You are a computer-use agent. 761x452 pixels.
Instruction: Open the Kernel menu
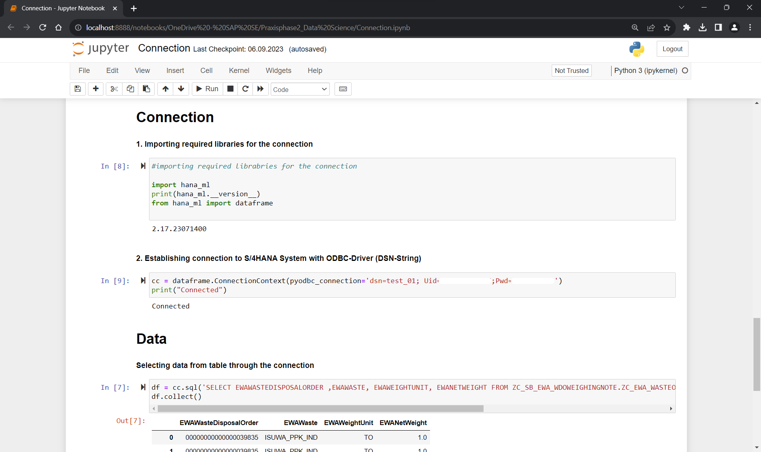pos(239,71)
